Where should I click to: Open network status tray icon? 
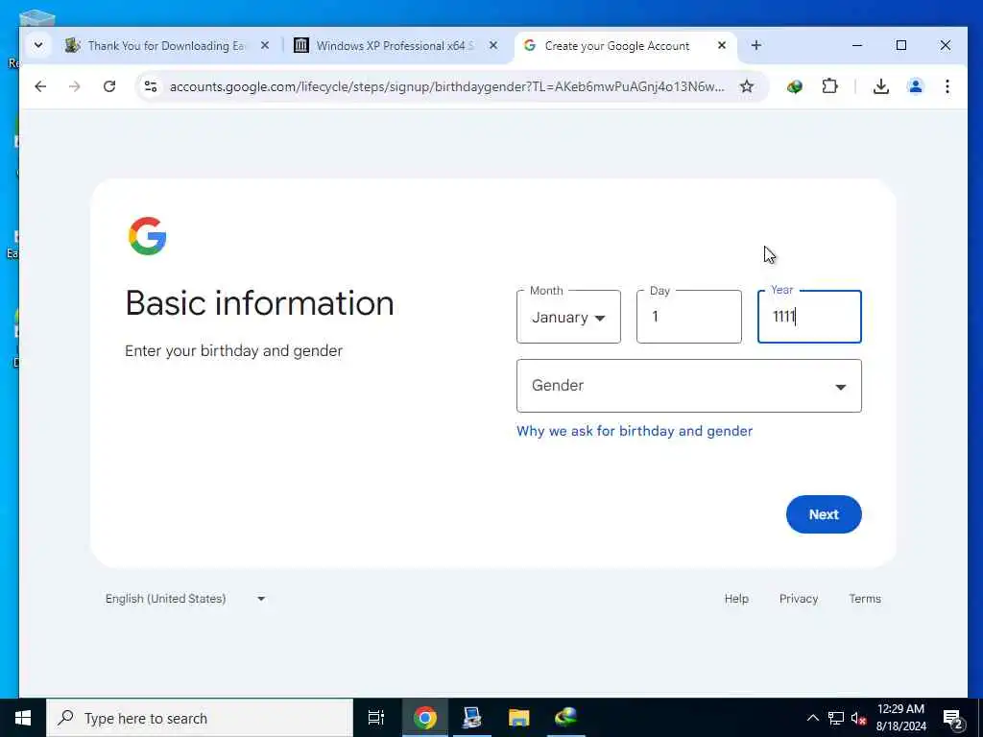[836, 718]
